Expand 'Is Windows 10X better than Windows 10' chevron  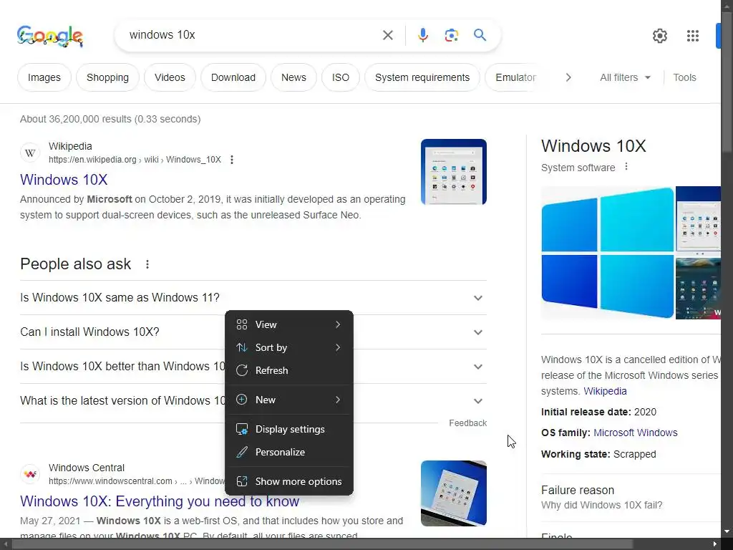pyautogui.click(x=477, y=367)
